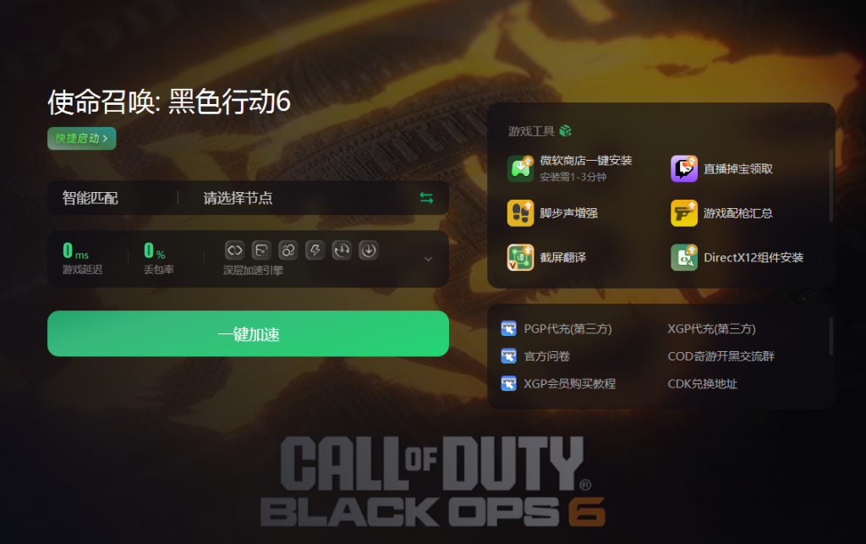Open the COD奇游开黑交流群 link
The width and height of the screenshot is (866, 544).
tap(721, 356)
